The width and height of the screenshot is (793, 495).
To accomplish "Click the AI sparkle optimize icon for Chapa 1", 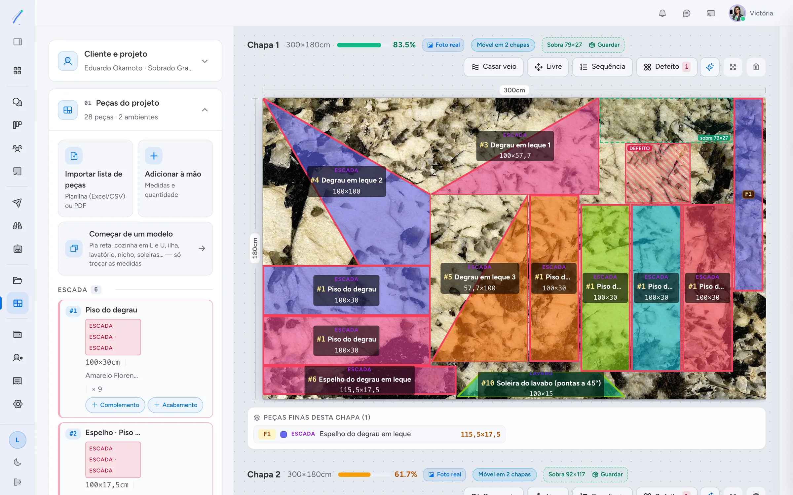I will [710, 67].
